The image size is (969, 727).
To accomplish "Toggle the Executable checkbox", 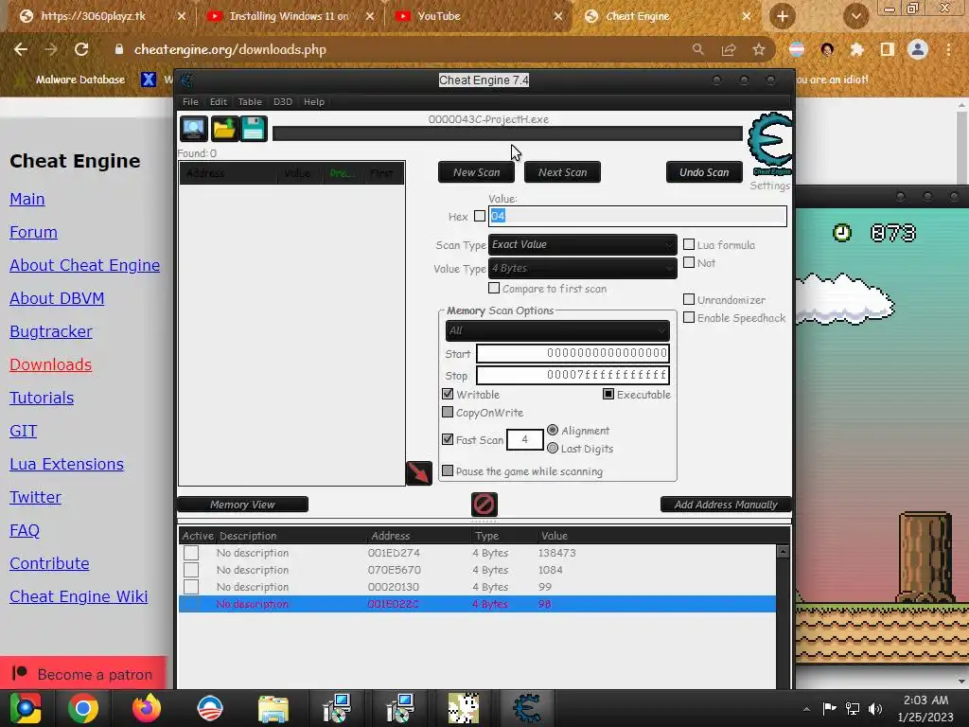I will point(608,394).
